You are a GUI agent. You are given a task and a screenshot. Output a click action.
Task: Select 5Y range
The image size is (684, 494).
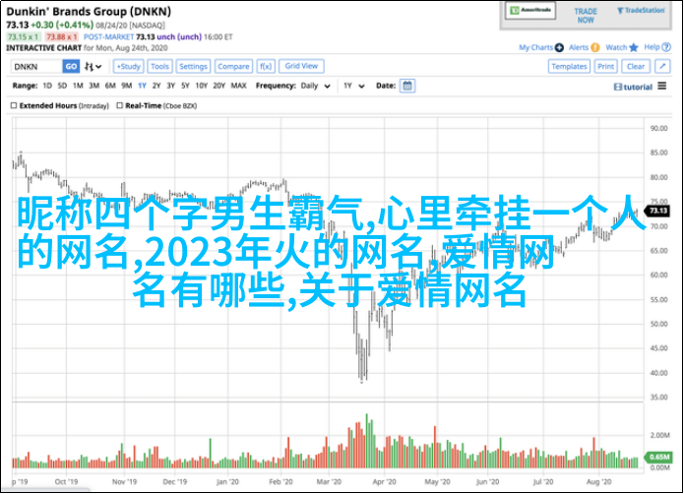[185, 86]
